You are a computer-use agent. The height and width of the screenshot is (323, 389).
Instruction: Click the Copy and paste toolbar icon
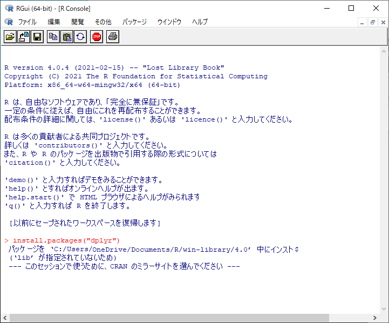pos(80,37)
